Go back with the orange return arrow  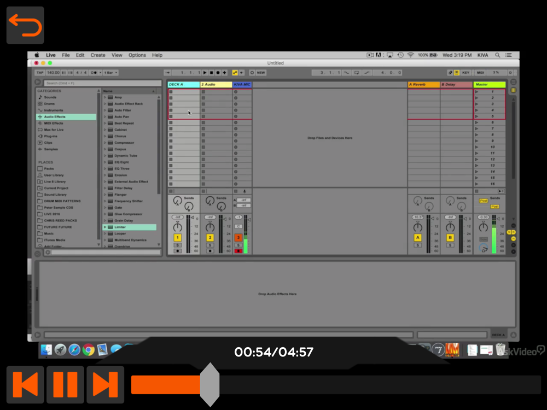click(x=25, y=25)
